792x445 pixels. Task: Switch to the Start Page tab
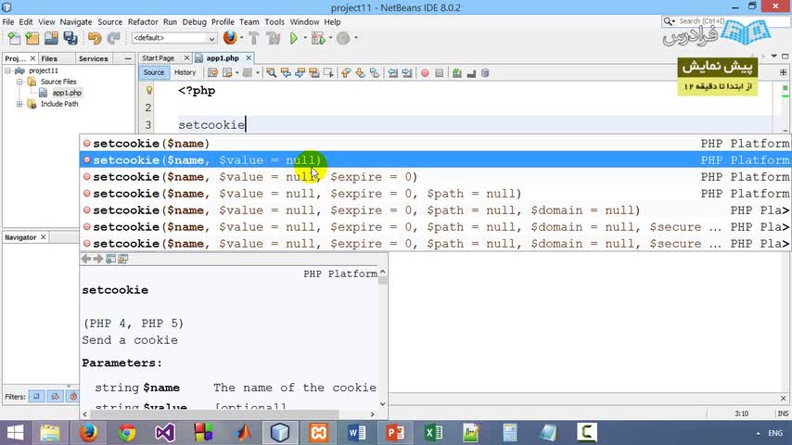point(158,58)
